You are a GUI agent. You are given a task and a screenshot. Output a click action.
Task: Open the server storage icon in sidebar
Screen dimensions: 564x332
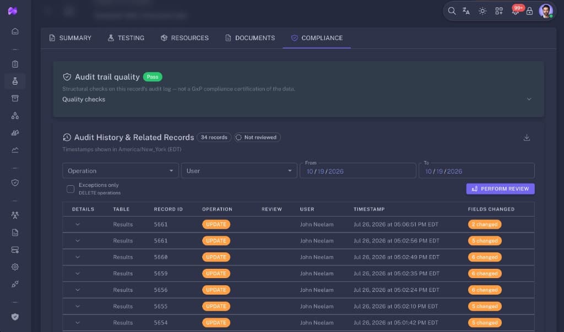15,250
